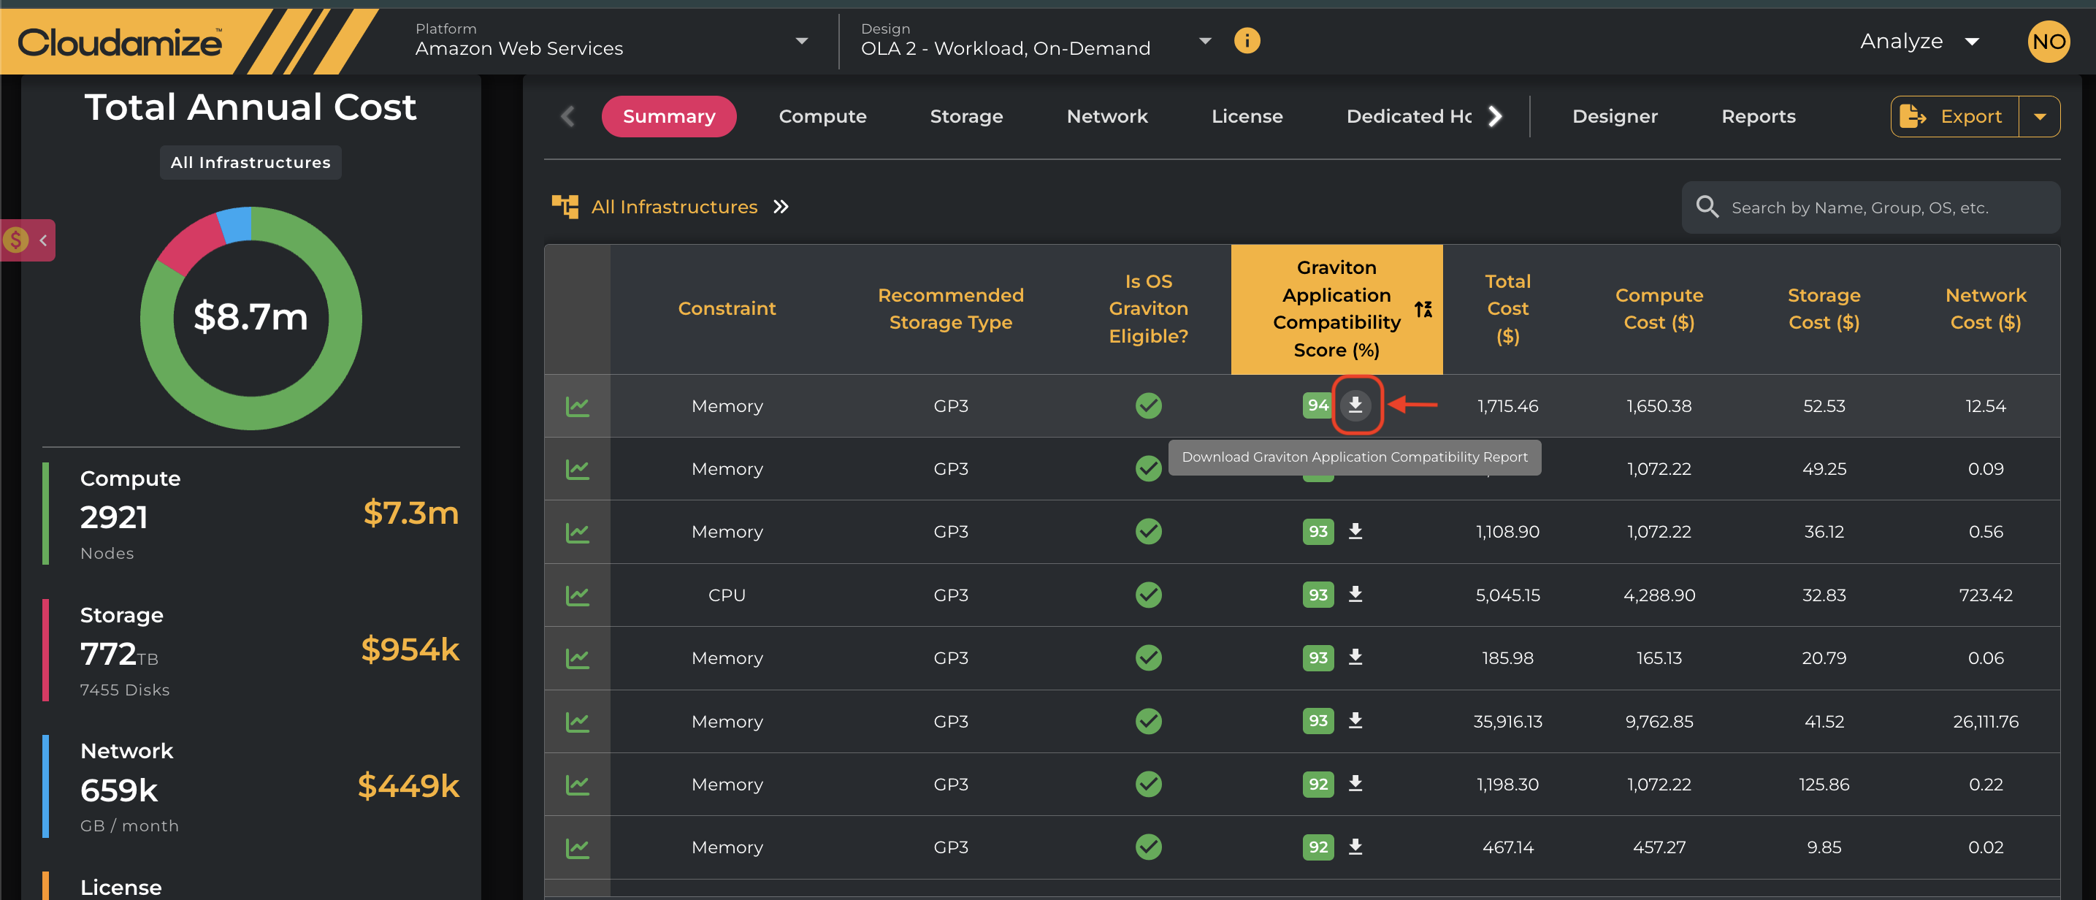This screenshot has height=900, width=2096.
Task: Click the design info icon
Action: click(1247, 41)
